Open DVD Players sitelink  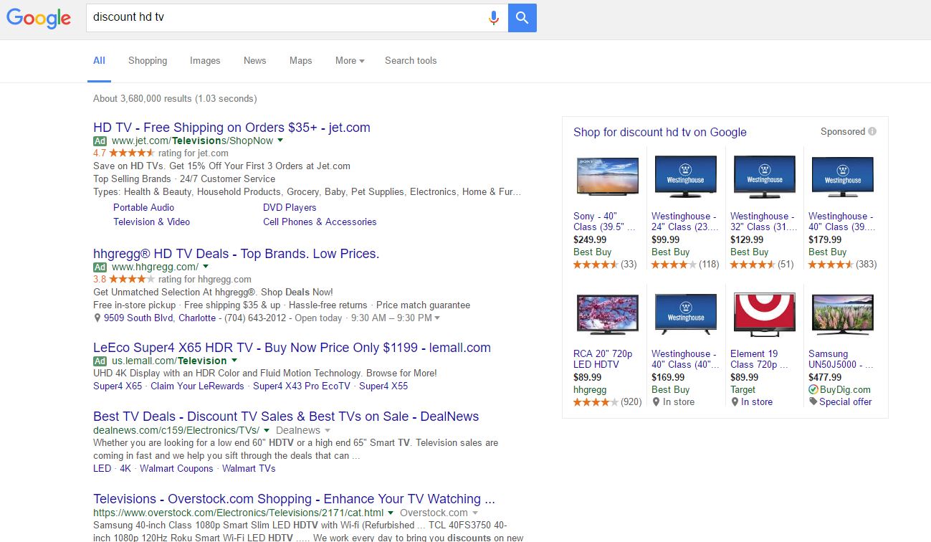click(x=290, y=207)
